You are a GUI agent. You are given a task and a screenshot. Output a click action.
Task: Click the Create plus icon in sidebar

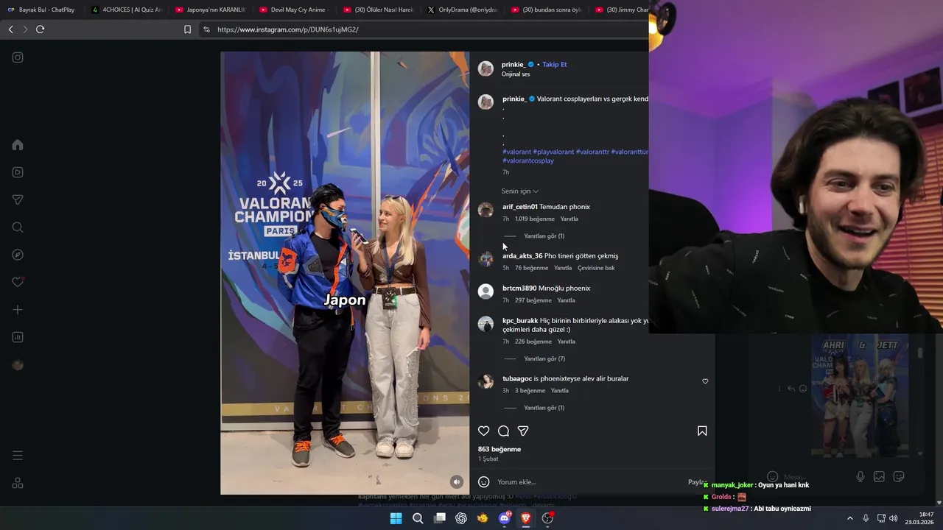tap(18, 310)
